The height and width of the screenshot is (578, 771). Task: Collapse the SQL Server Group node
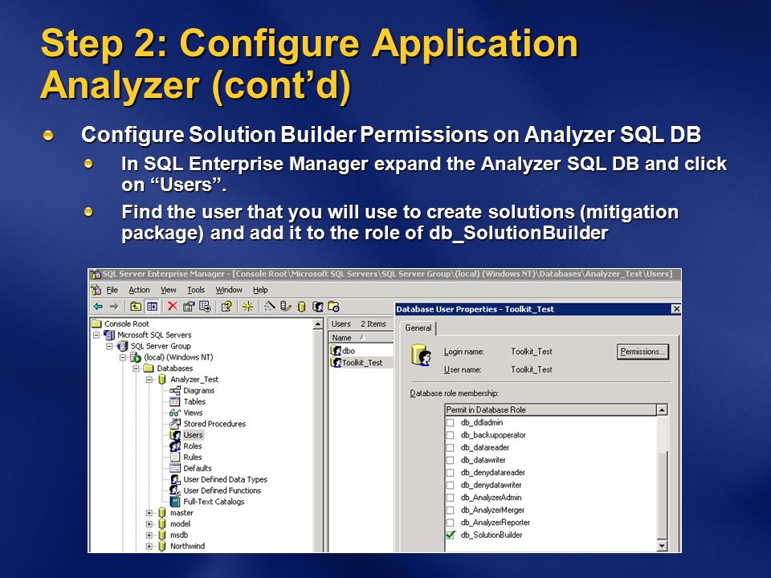(110, 346)
